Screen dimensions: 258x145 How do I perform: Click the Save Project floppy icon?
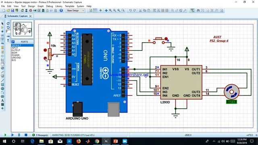tap(12, 10)
